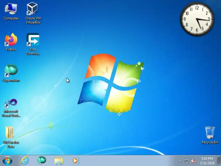The height and width of the screenshot is (166, 221).
Task: Select the Computer desktop icon
Action: (11, 12)
